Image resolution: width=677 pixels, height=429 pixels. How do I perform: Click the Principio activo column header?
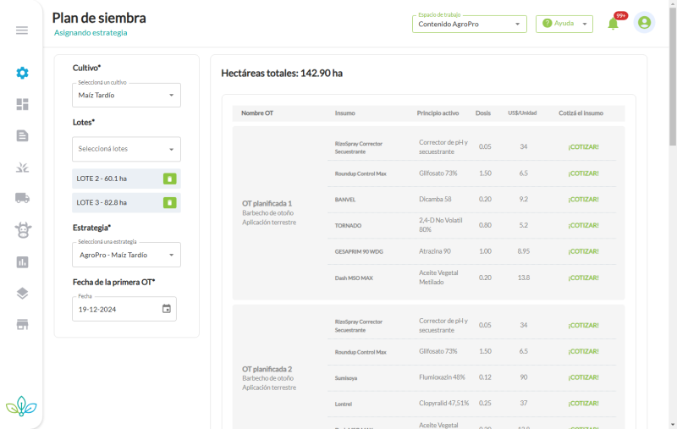(438, 113)
